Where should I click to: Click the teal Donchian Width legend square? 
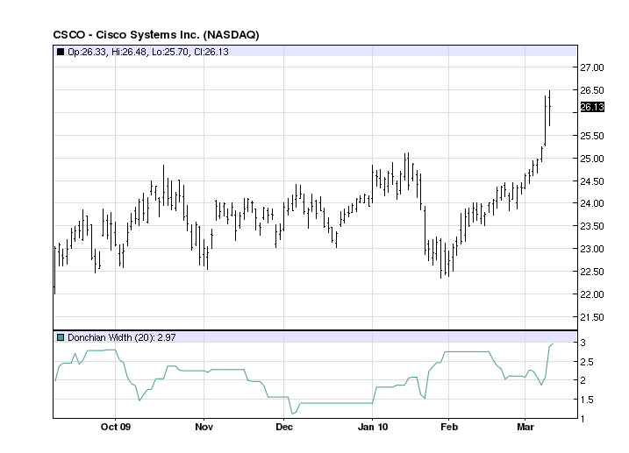coord(61,337)
